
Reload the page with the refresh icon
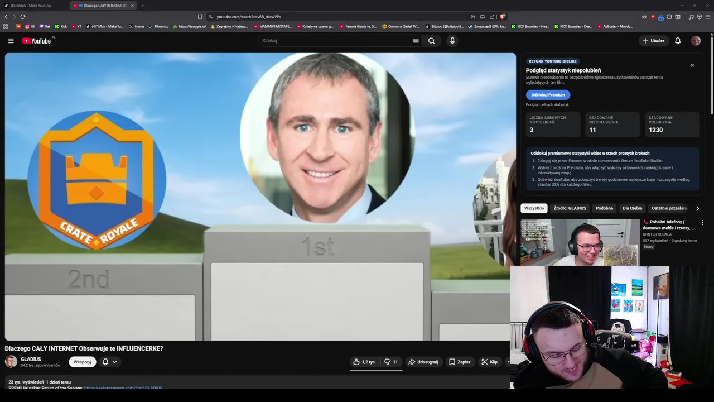point(22,17)
